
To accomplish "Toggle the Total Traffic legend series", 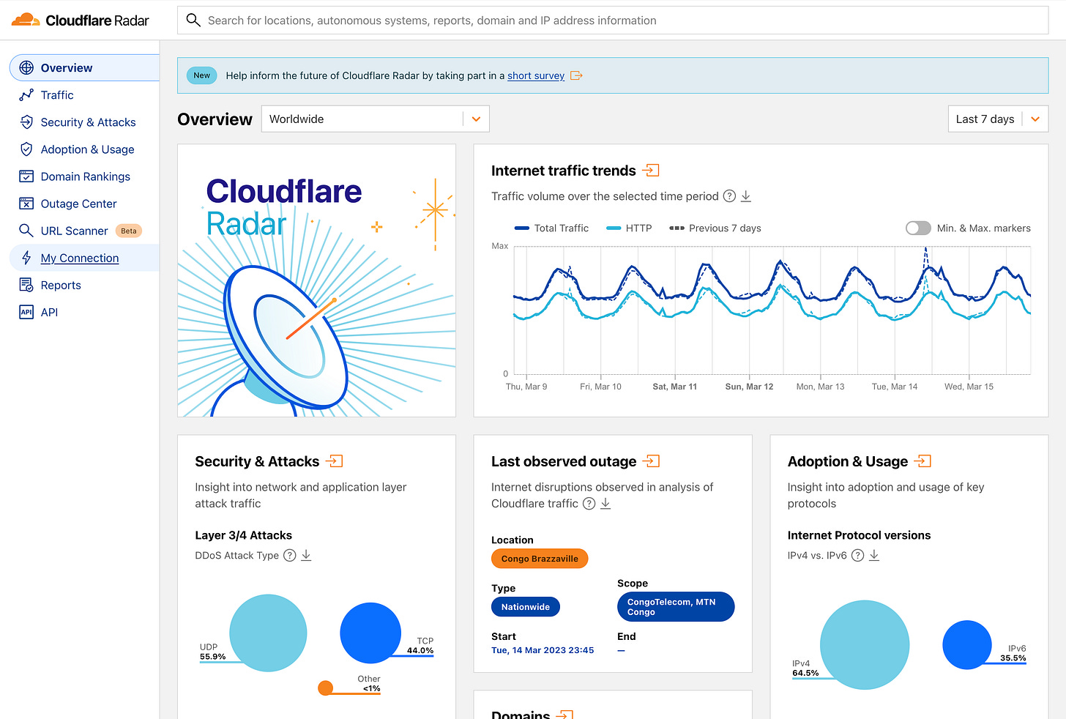I will tap(552, 228).
